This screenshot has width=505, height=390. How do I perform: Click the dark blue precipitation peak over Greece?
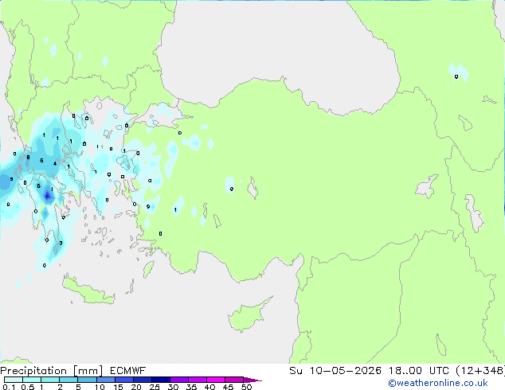pos(47,195)
